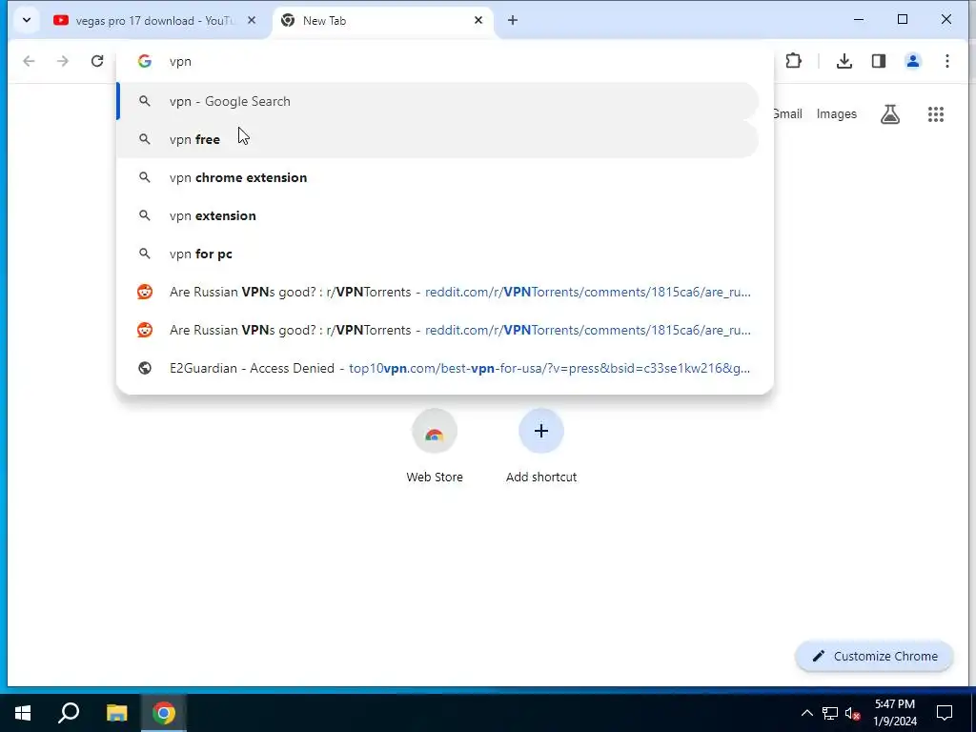This screenshot has height=732, width=976.
Task: Open the network status tray icon
Action: 830,713
